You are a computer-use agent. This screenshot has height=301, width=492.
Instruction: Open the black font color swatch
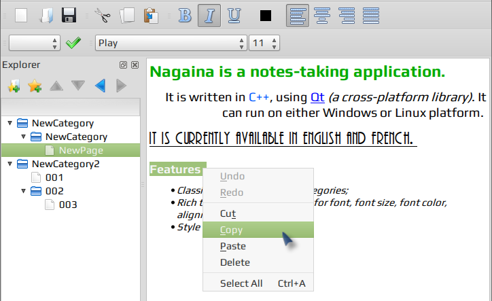click(x=266, y=16)
